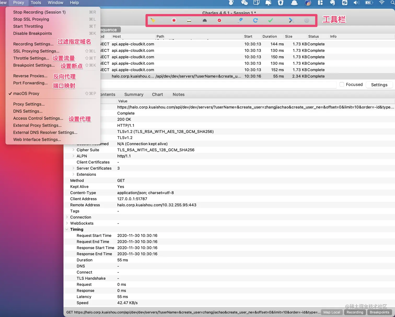Expand the Cipher Suite row

(x=73, y=150)
